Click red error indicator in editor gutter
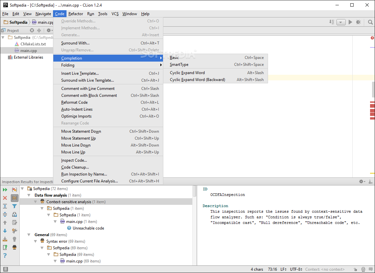This screenshot has height=273, width=375. point(372,38)
